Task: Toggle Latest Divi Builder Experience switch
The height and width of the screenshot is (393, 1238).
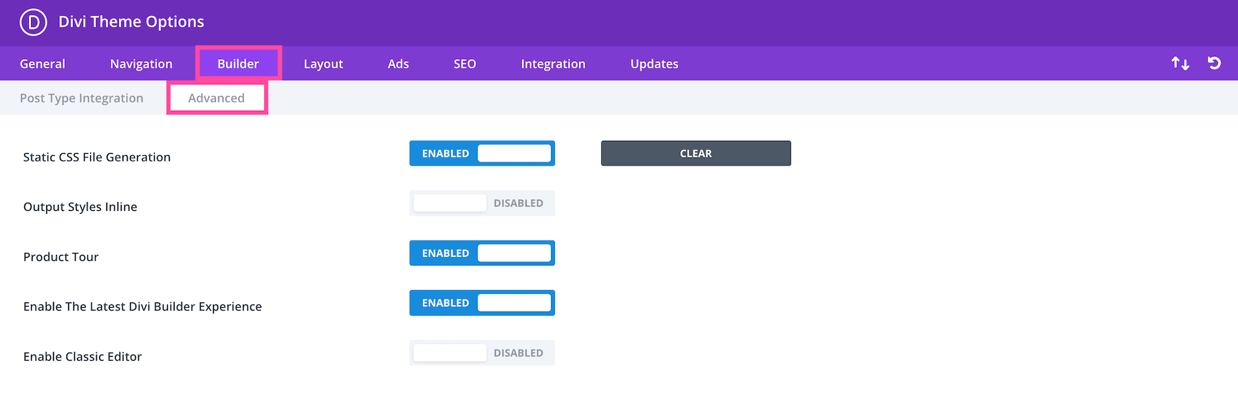Action: click(482, 303)
